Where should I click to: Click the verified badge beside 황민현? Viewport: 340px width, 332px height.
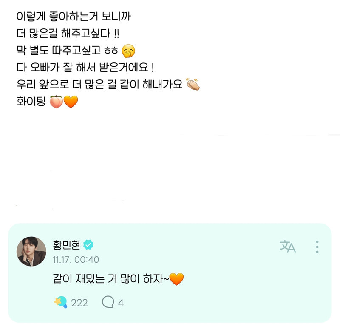coord(88,245)
